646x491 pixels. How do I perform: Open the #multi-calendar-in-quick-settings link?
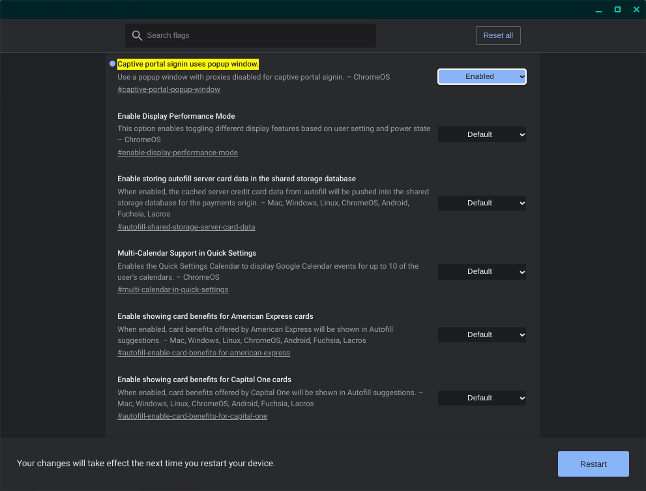[173, 290]
